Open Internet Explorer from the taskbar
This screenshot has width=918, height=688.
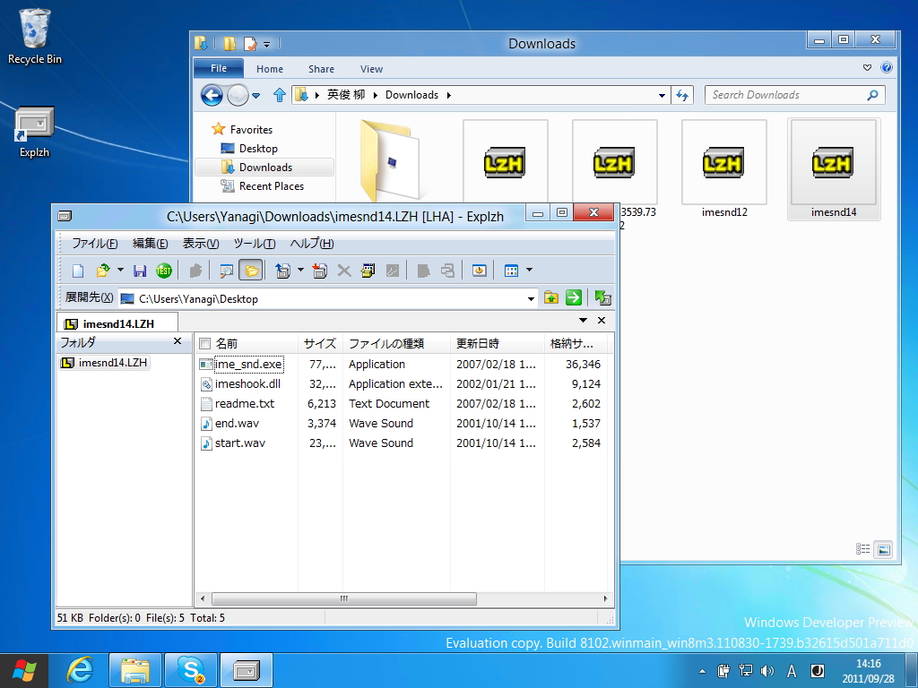pos(81,670)
